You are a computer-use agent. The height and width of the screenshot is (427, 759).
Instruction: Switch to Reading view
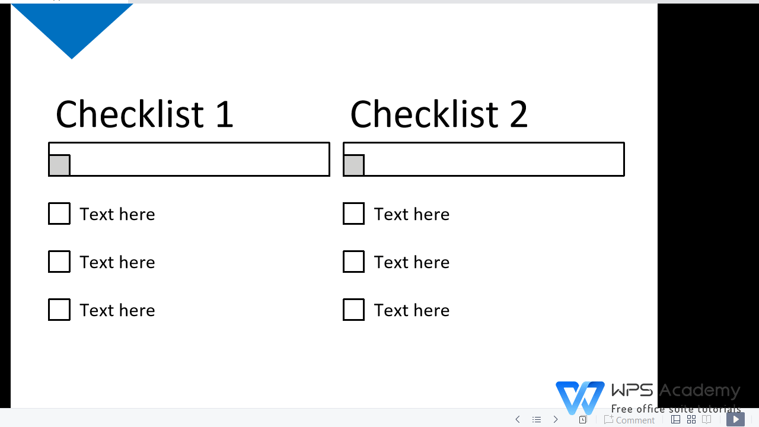click(707, 419)
